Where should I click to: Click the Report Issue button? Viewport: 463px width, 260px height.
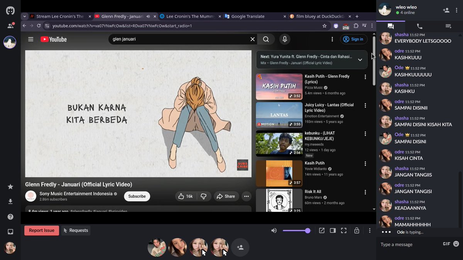coord(42,230)
